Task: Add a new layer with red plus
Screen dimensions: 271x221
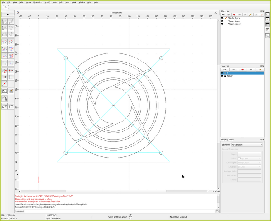Action: pos(242,69)
